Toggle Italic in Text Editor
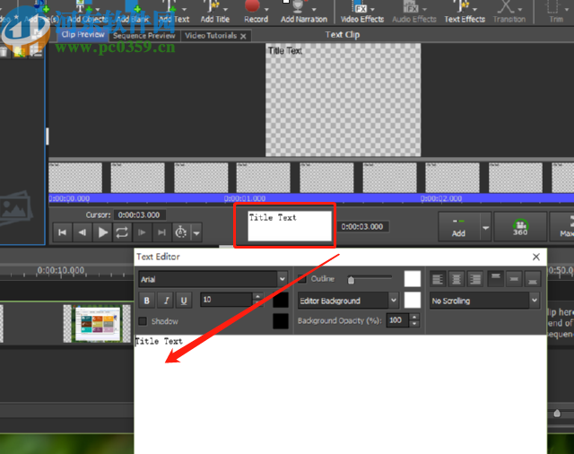 165,301
